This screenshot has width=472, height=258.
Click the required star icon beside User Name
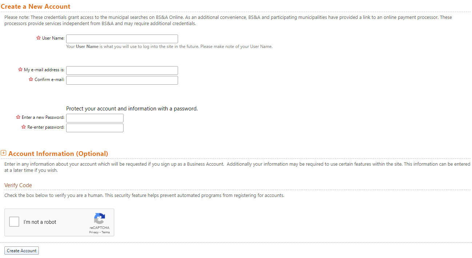(x=38, y=38)
